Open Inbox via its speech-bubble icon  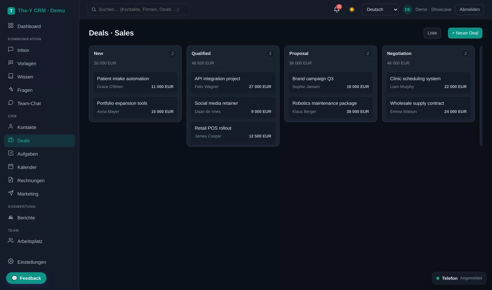[x=11, y=49]
